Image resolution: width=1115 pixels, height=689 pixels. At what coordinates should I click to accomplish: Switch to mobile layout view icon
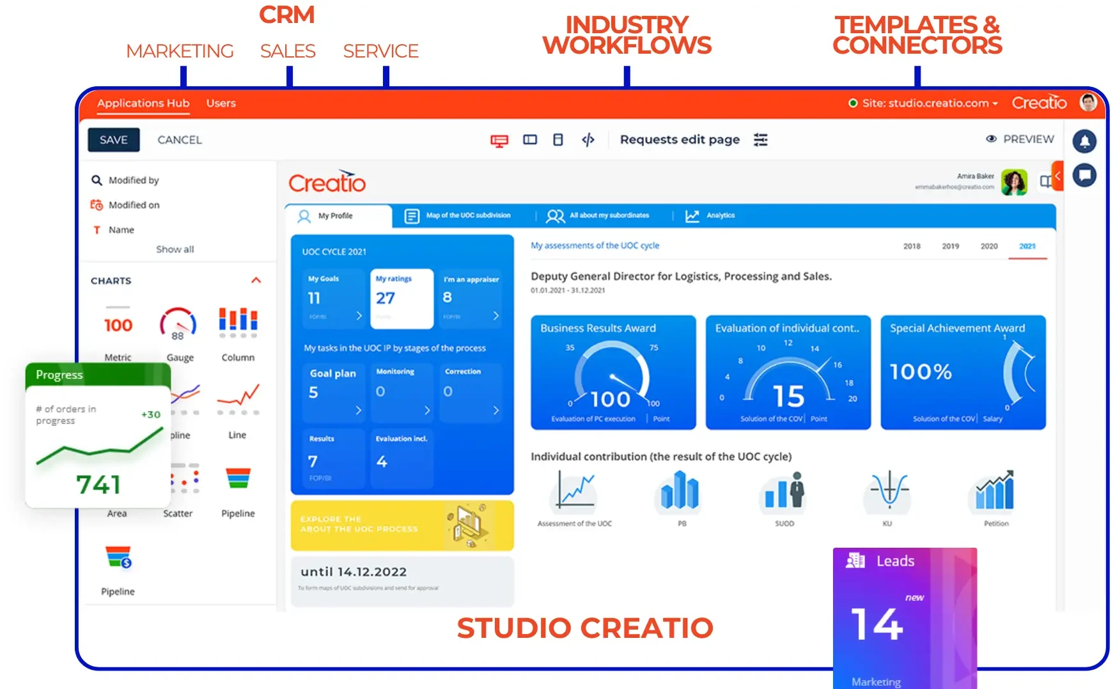[x=558, y=140]
